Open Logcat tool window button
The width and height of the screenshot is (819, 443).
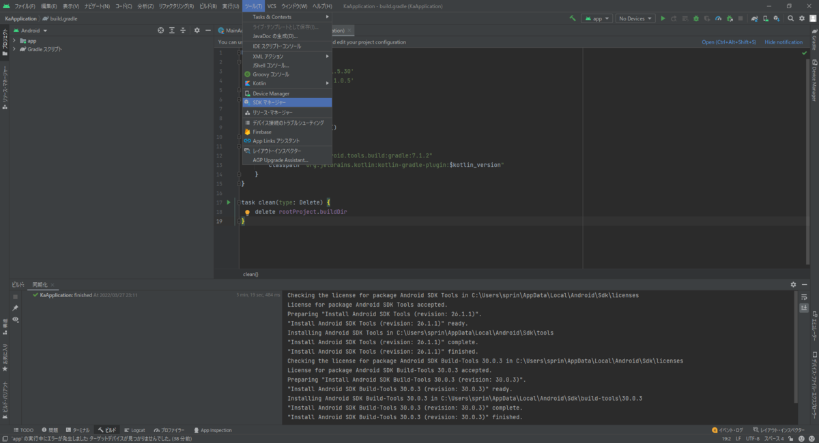(x=134, y=430)
